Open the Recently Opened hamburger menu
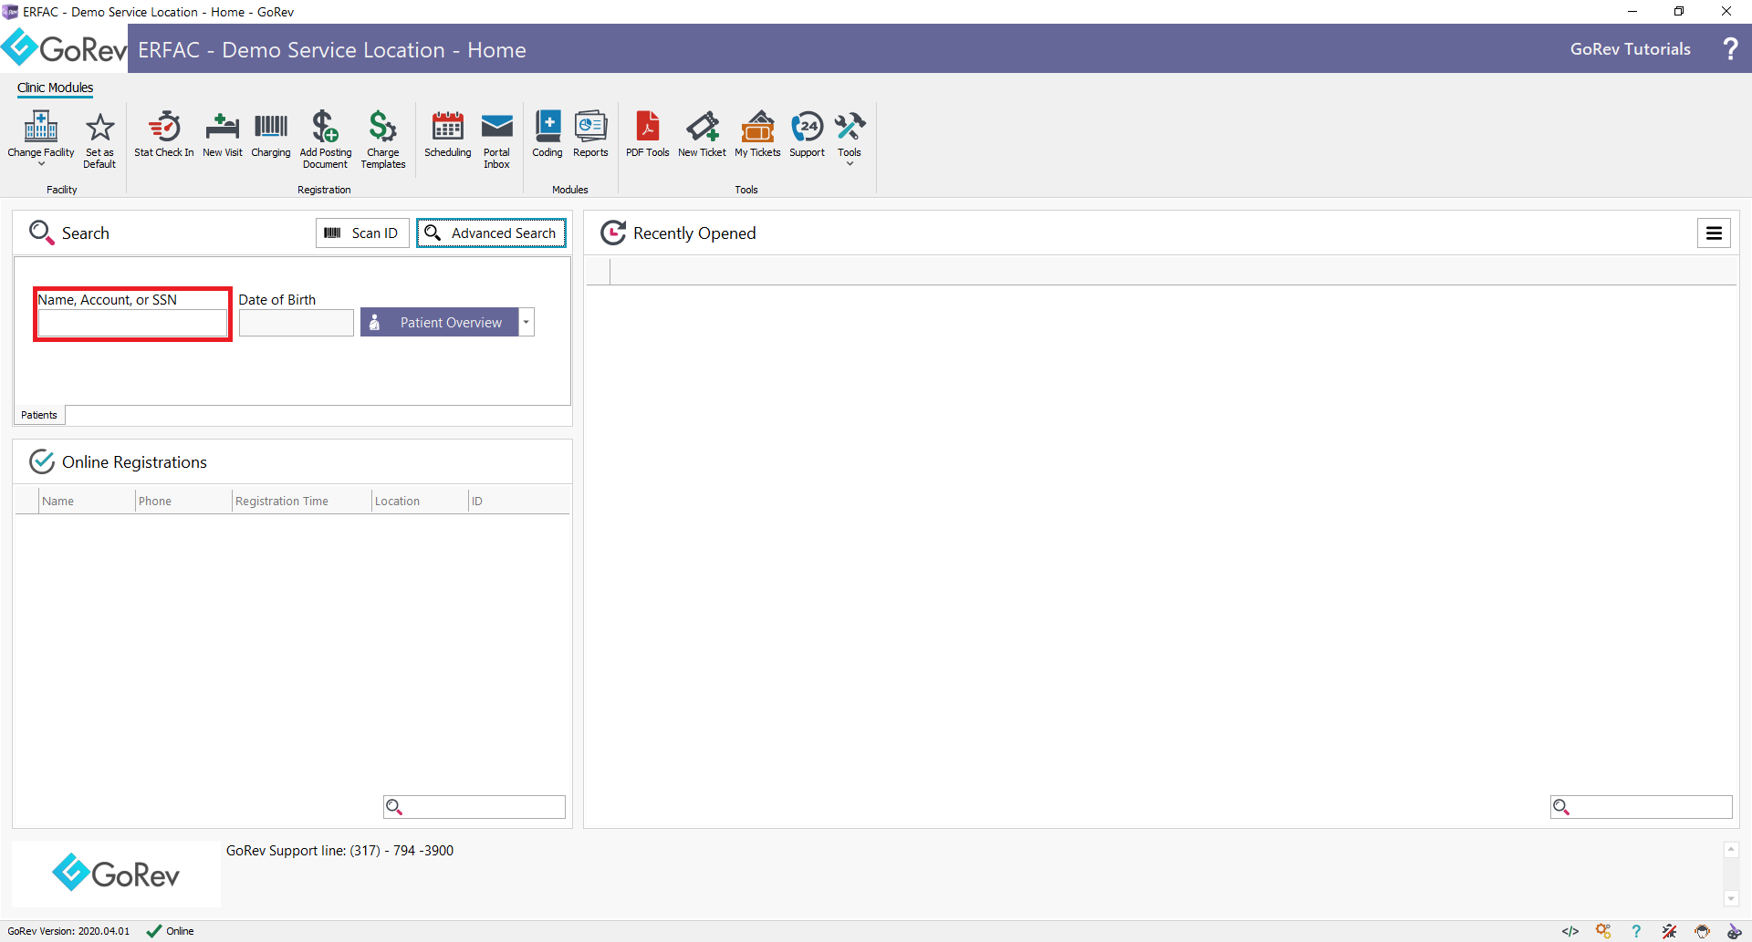The height and width of the screenshot is (942, 1752). point(1714,233)
